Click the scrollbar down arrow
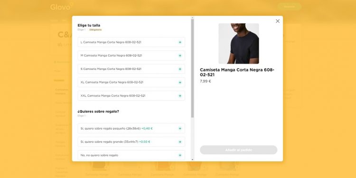The width and height of the screenshot is (356, 178). pyautogui.click(x=192, y=159)
